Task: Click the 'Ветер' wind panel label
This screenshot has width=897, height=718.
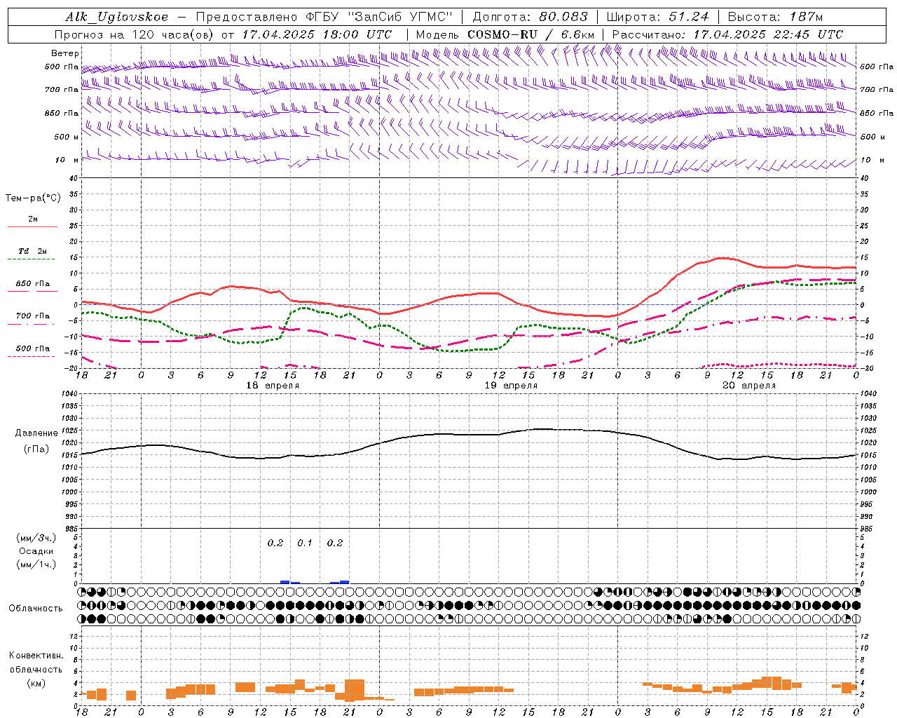Action: coord(65,53)
